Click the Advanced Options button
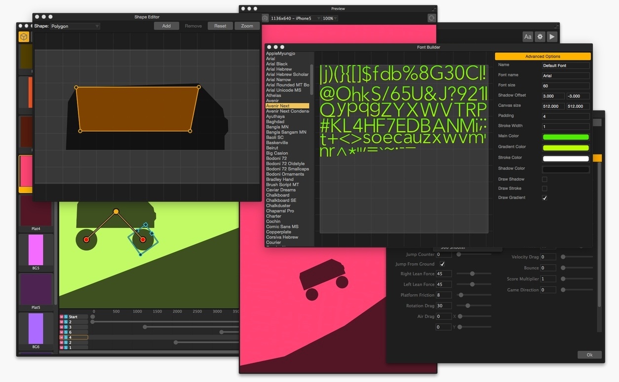The height and width of the screenshot is (382, 619). click(542, 56)
